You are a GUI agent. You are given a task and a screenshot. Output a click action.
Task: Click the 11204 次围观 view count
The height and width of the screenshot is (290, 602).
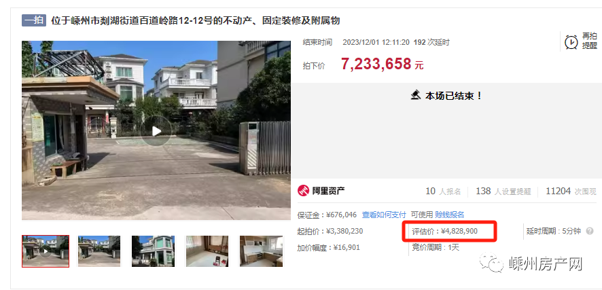pos(571,191)
